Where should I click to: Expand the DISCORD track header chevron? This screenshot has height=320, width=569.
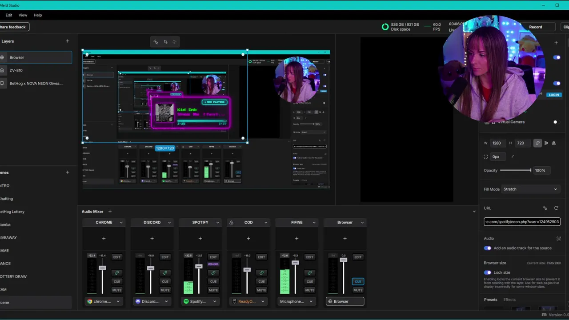pyautogui.click(x=169, y=222)
